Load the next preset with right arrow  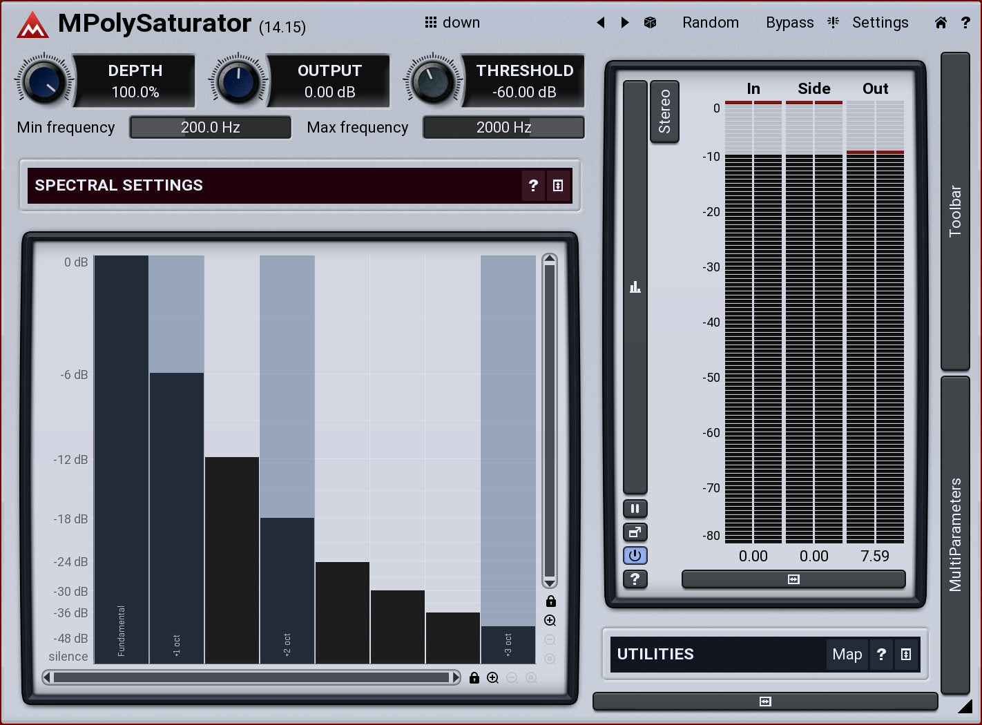pos(625,23)
